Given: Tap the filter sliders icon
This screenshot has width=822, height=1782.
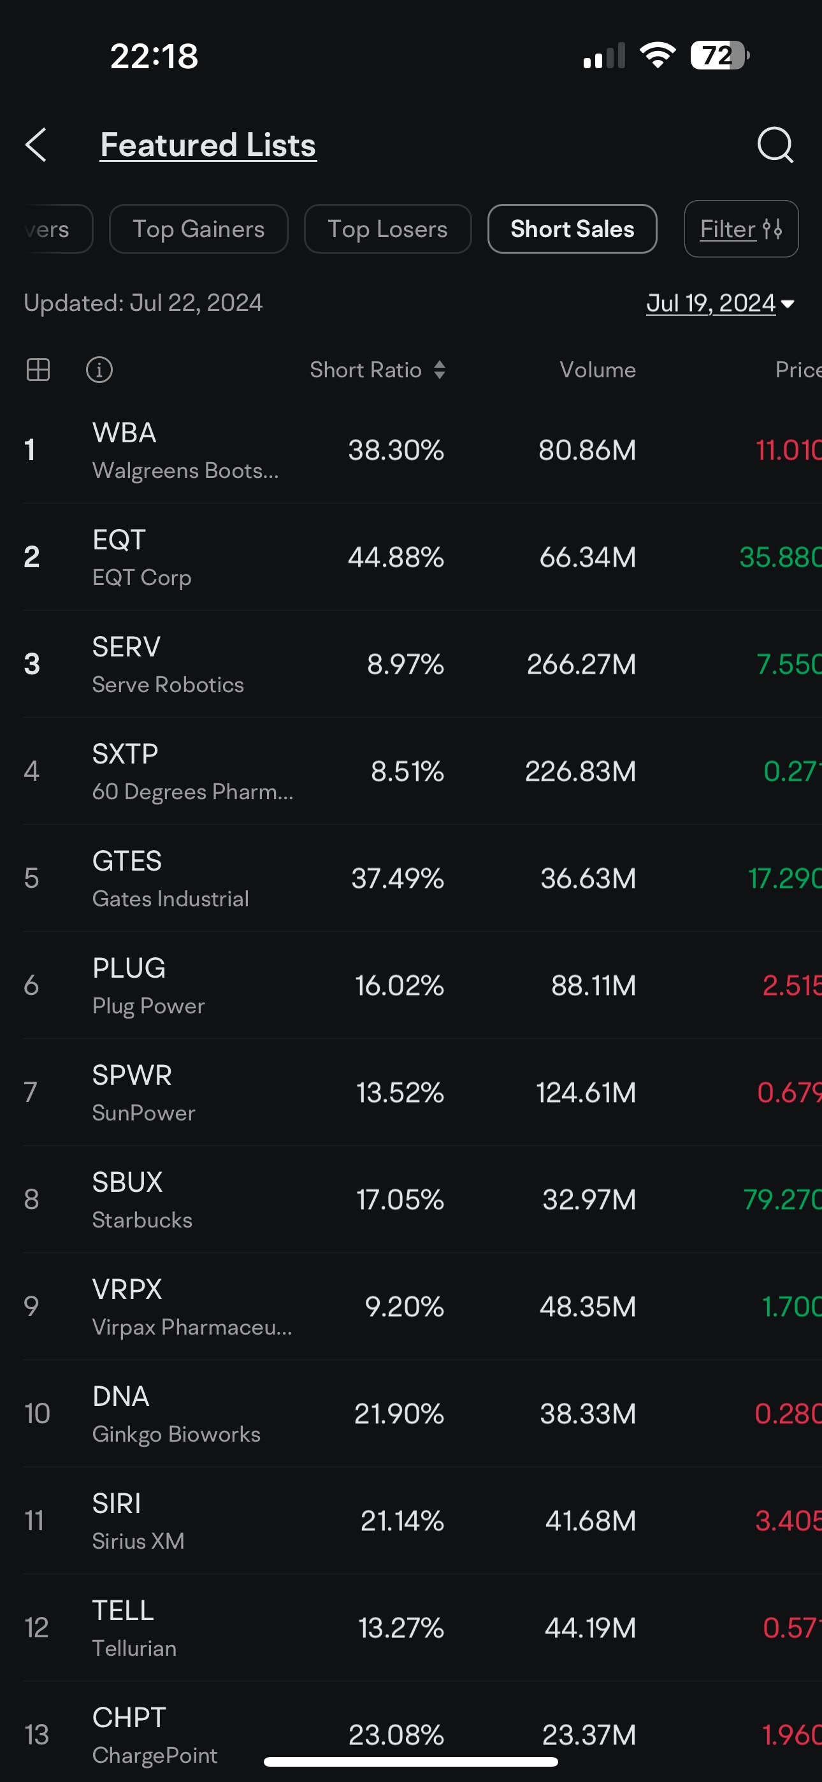Looking at the screenshot, I should 772,229.
